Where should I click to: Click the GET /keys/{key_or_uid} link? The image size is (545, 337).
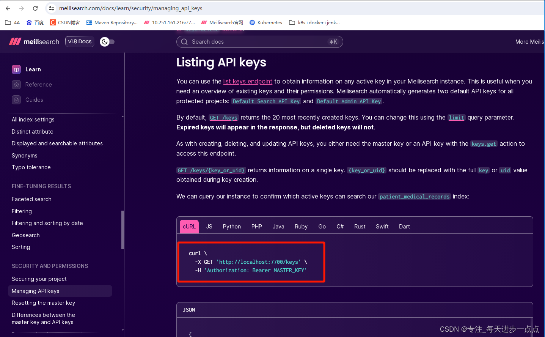[211, 170]
